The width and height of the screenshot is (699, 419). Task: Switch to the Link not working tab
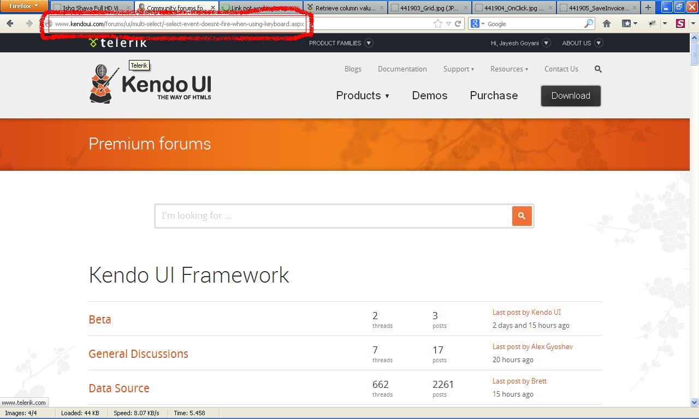click(x=260, y=8)
